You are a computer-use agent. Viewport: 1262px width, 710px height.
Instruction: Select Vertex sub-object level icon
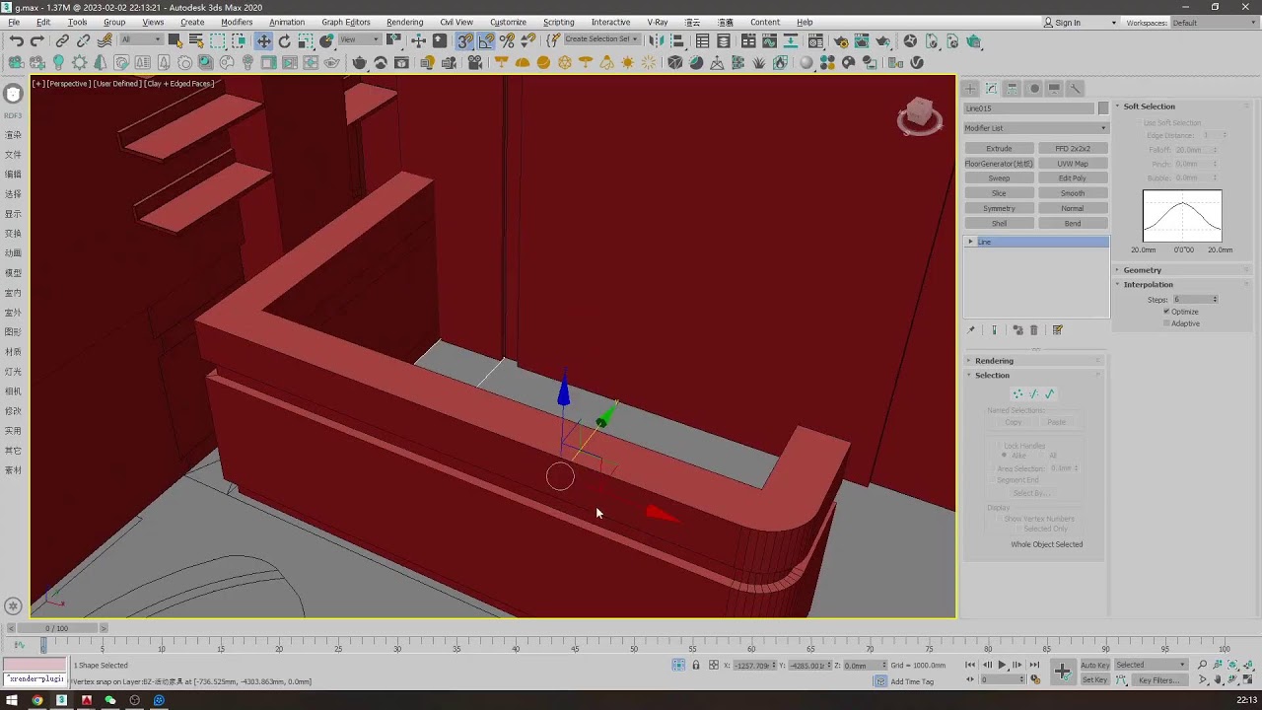(x=1018, y=393)
